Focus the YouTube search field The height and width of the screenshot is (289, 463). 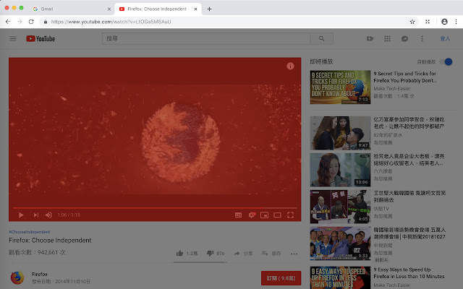[x=205, y=38]
